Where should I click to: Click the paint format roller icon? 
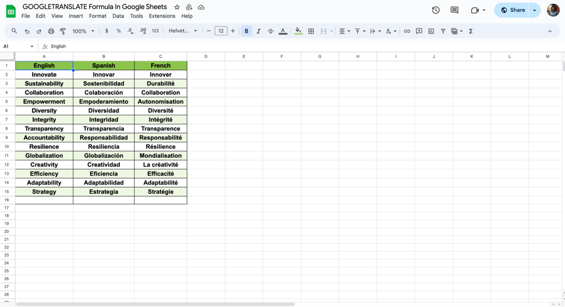click(x=63, y=31)
